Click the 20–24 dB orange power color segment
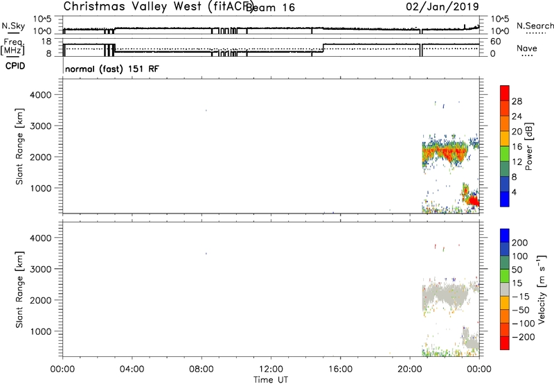Screen dimensions: 554x384 click(505, 123)
